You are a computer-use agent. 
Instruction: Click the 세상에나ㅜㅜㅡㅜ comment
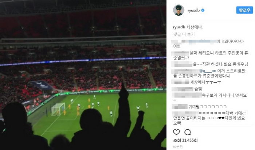pos(205,82)
